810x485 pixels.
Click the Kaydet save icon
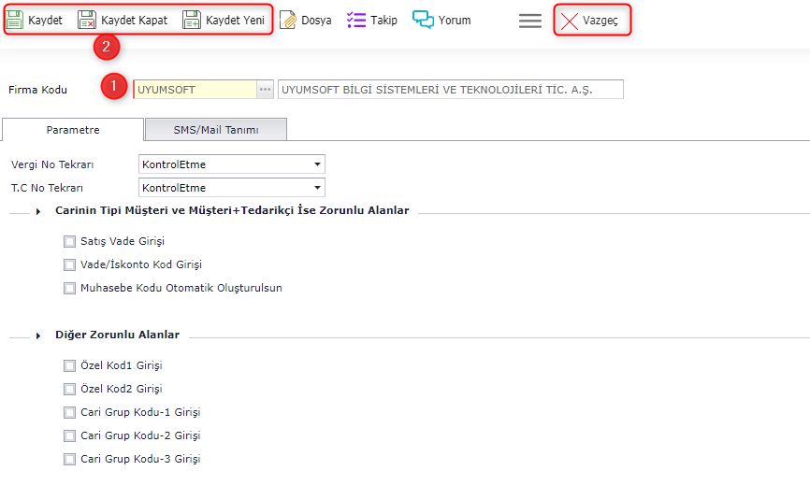pyautogui.click(x=15, y=20)
